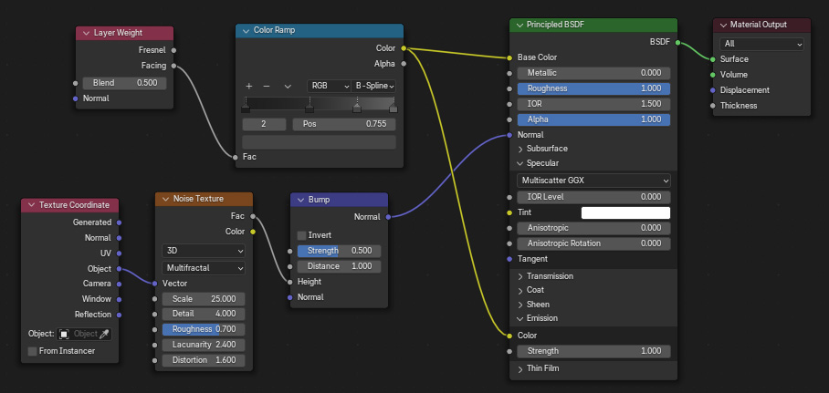Viewport: 829px width, 393px height.
Task: Enable the From Instancer checkbox
Action: point(32,351)
